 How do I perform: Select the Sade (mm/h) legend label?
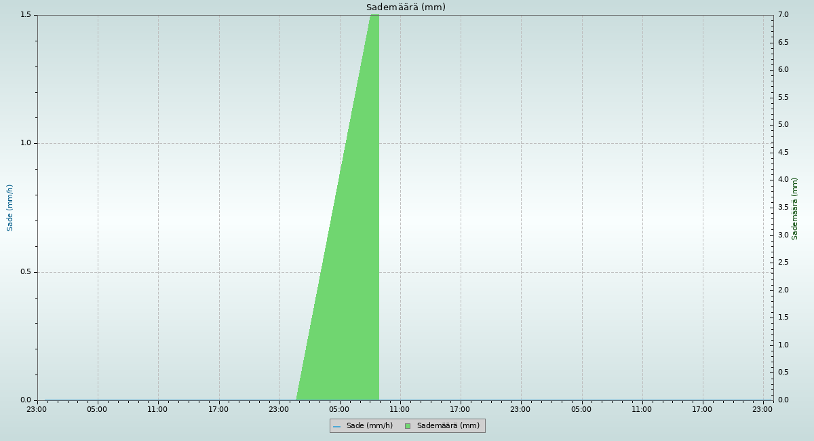(369, 426)
